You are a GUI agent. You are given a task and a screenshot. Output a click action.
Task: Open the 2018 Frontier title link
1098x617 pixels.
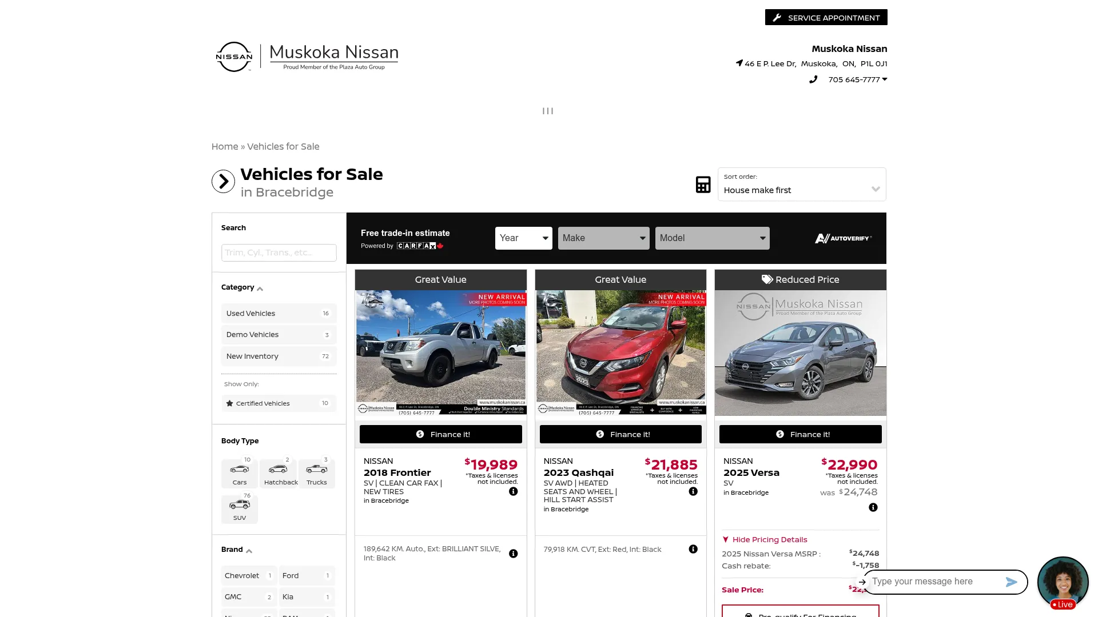pyautogui.click(x=397, y=473)
